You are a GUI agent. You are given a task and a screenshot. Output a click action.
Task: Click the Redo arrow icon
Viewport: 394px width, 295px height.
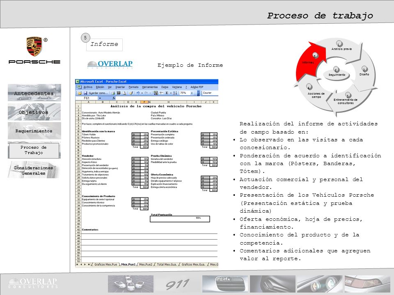coord(146,93)
